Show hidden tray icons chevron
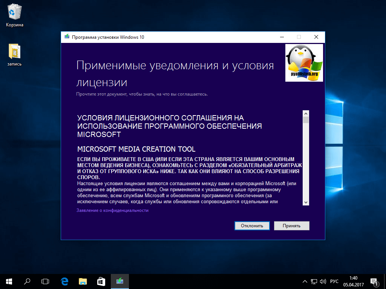 point(305,281)
